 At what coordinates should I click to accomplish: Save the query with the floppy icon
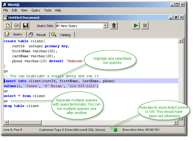tap(25, 26)
